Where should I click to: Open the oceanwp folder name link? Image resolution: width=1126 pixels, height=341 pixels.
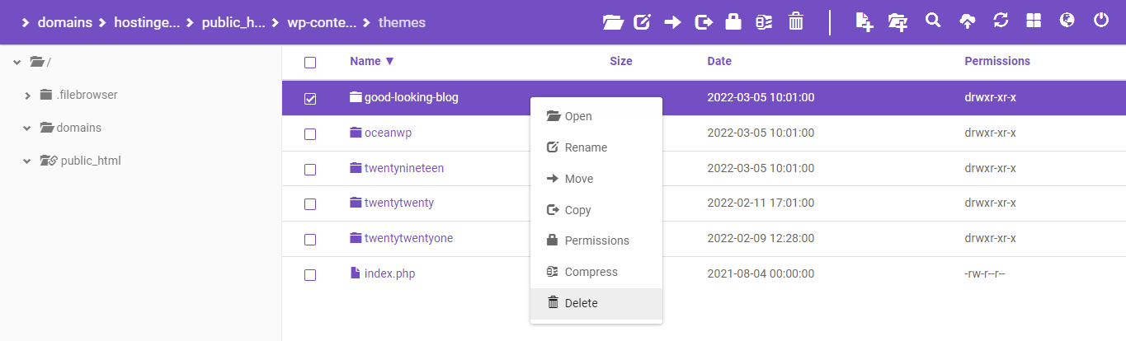(388, 133)
